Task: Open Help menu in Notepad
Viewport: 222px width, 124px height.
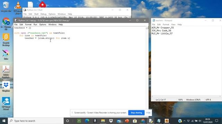Action: 180,24
